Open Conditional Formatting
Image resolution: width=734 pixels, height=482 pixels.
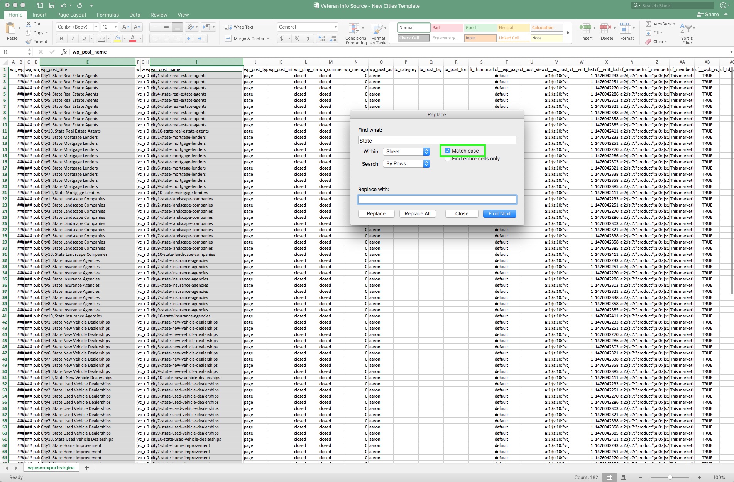[356, 34]
